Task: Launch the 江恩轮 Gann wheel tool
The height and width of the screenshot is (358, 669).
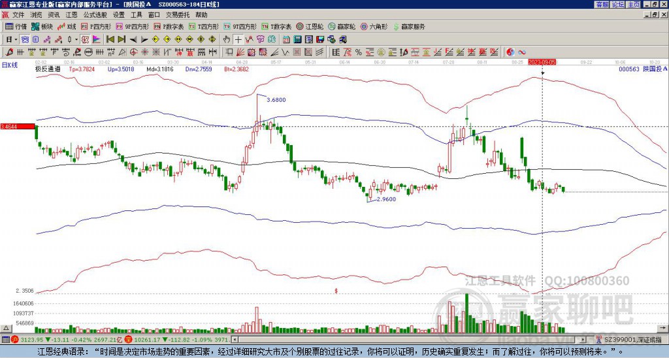Action: coord(310,26)
